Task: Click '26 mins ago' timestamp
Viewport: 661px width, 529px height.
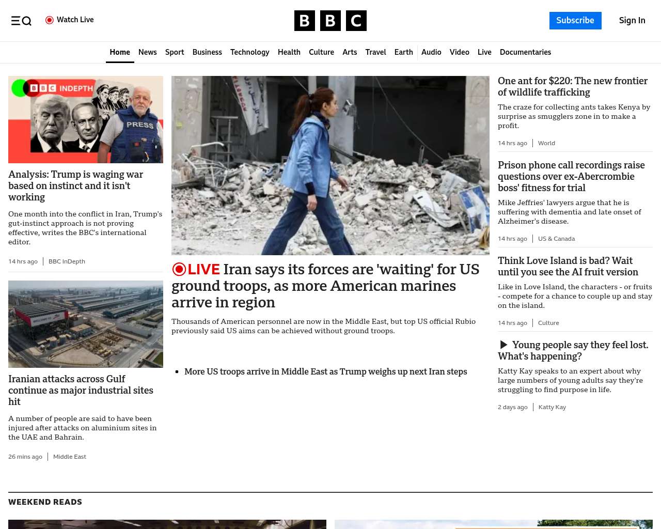Action: tap(25, 457)
